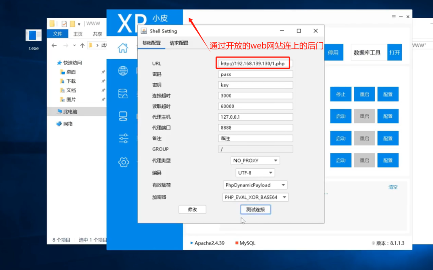The image size is (433, 270).
Task: Click the 修改 button
Action: [x=192, y=210]
